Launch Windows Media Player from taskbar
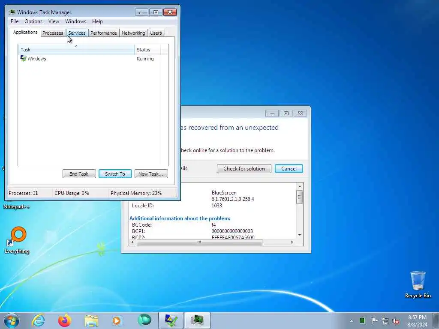 (117, 320)
